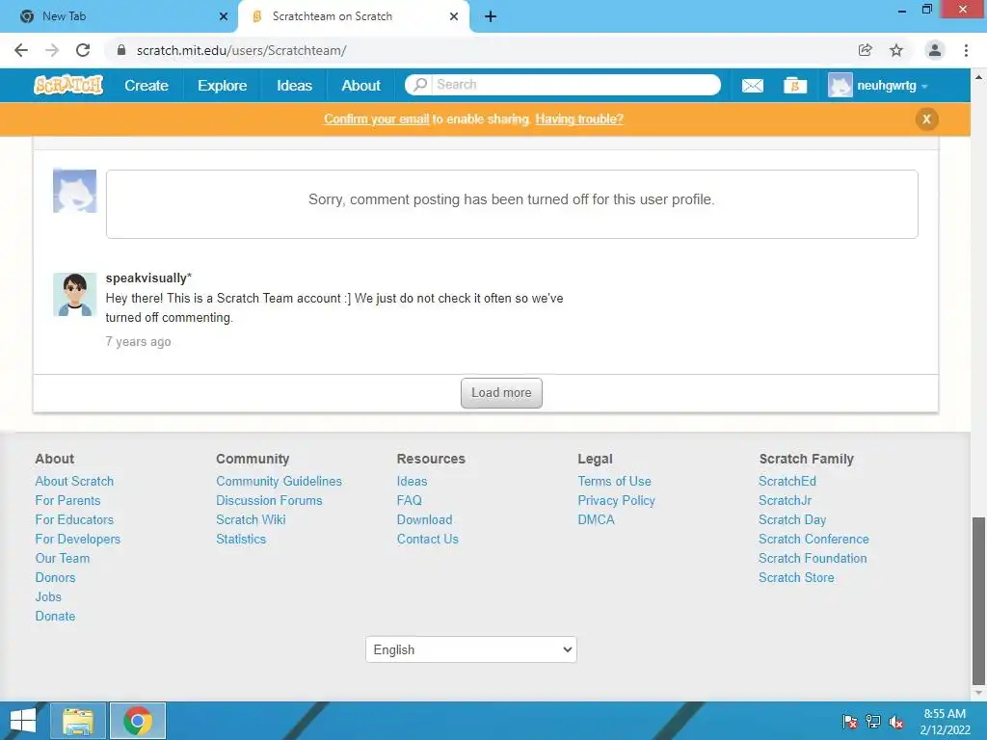The image size is (987, 740).
Task: Dismiss the orange email confirmation banner
Action: [x=926, y=119]
